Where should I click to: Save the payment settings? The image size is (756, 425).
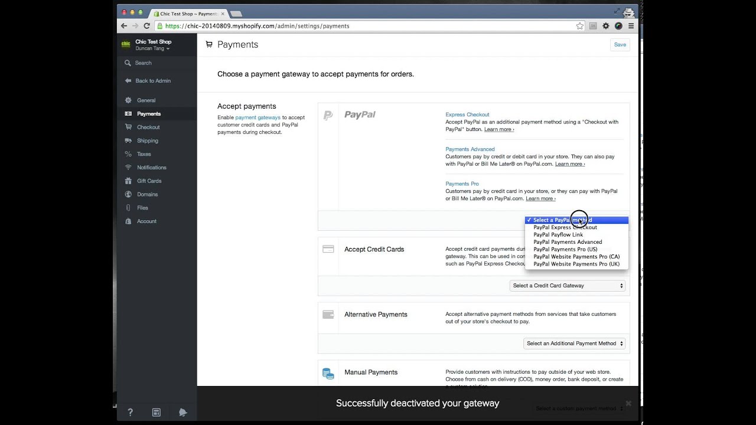[620, 45]
